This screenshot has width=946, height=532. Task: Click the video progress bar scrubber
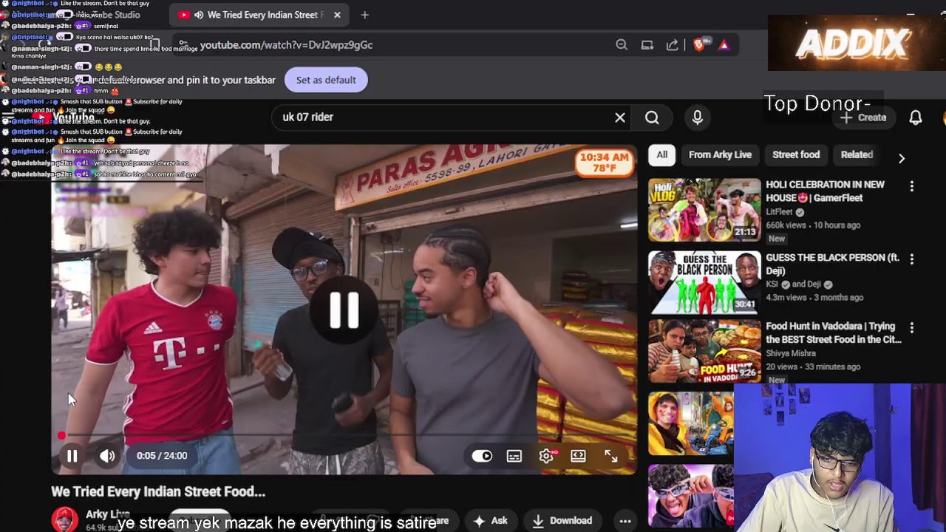click(x=61, y=436)
